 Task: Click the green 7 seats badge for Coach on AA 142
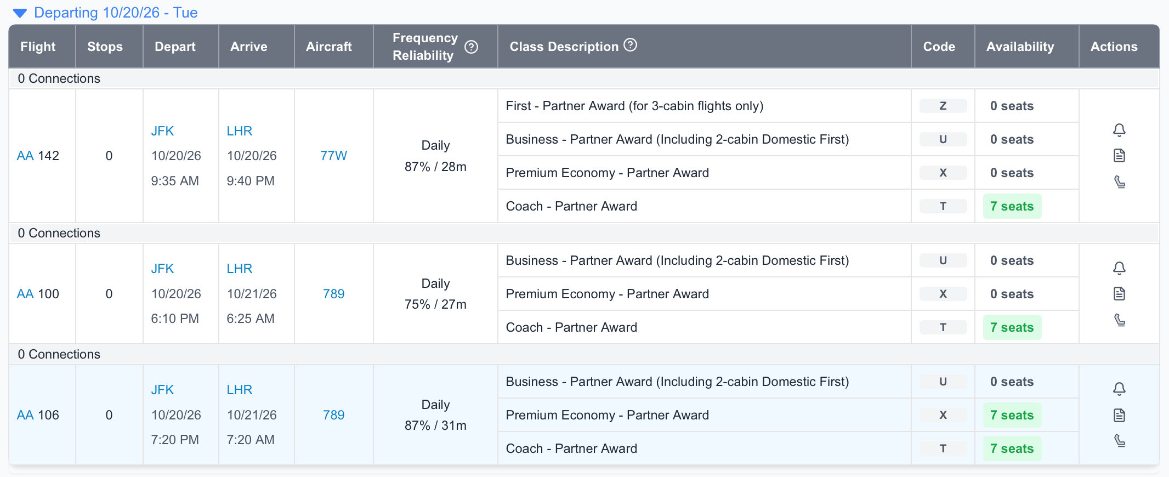[1012, 206]
